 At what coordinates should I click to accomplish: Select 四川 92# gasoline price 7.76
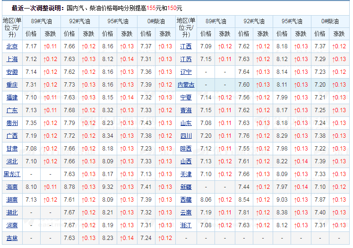tap(244, 136)
